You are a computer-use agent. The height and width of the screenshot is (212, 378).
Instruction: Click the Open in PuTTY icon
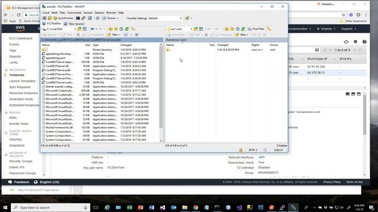[83, 18]
